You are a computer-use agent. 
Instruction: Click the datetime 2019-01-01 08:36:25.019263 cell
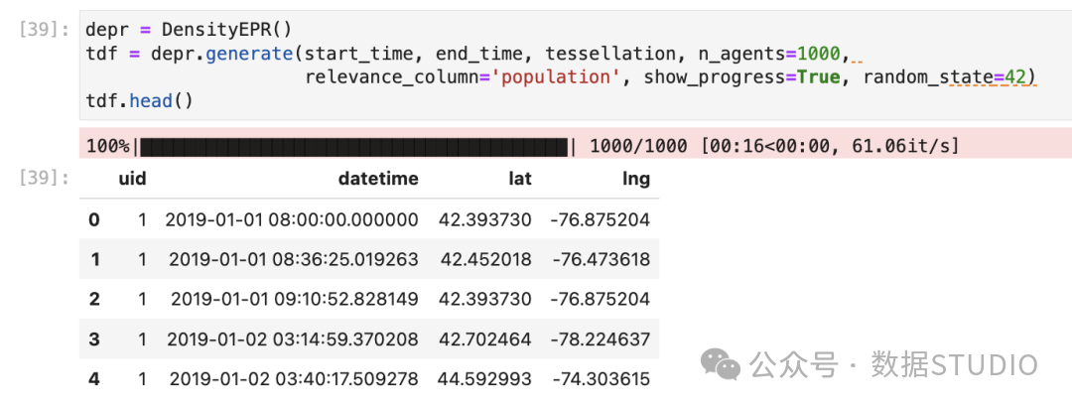(293, 259)
